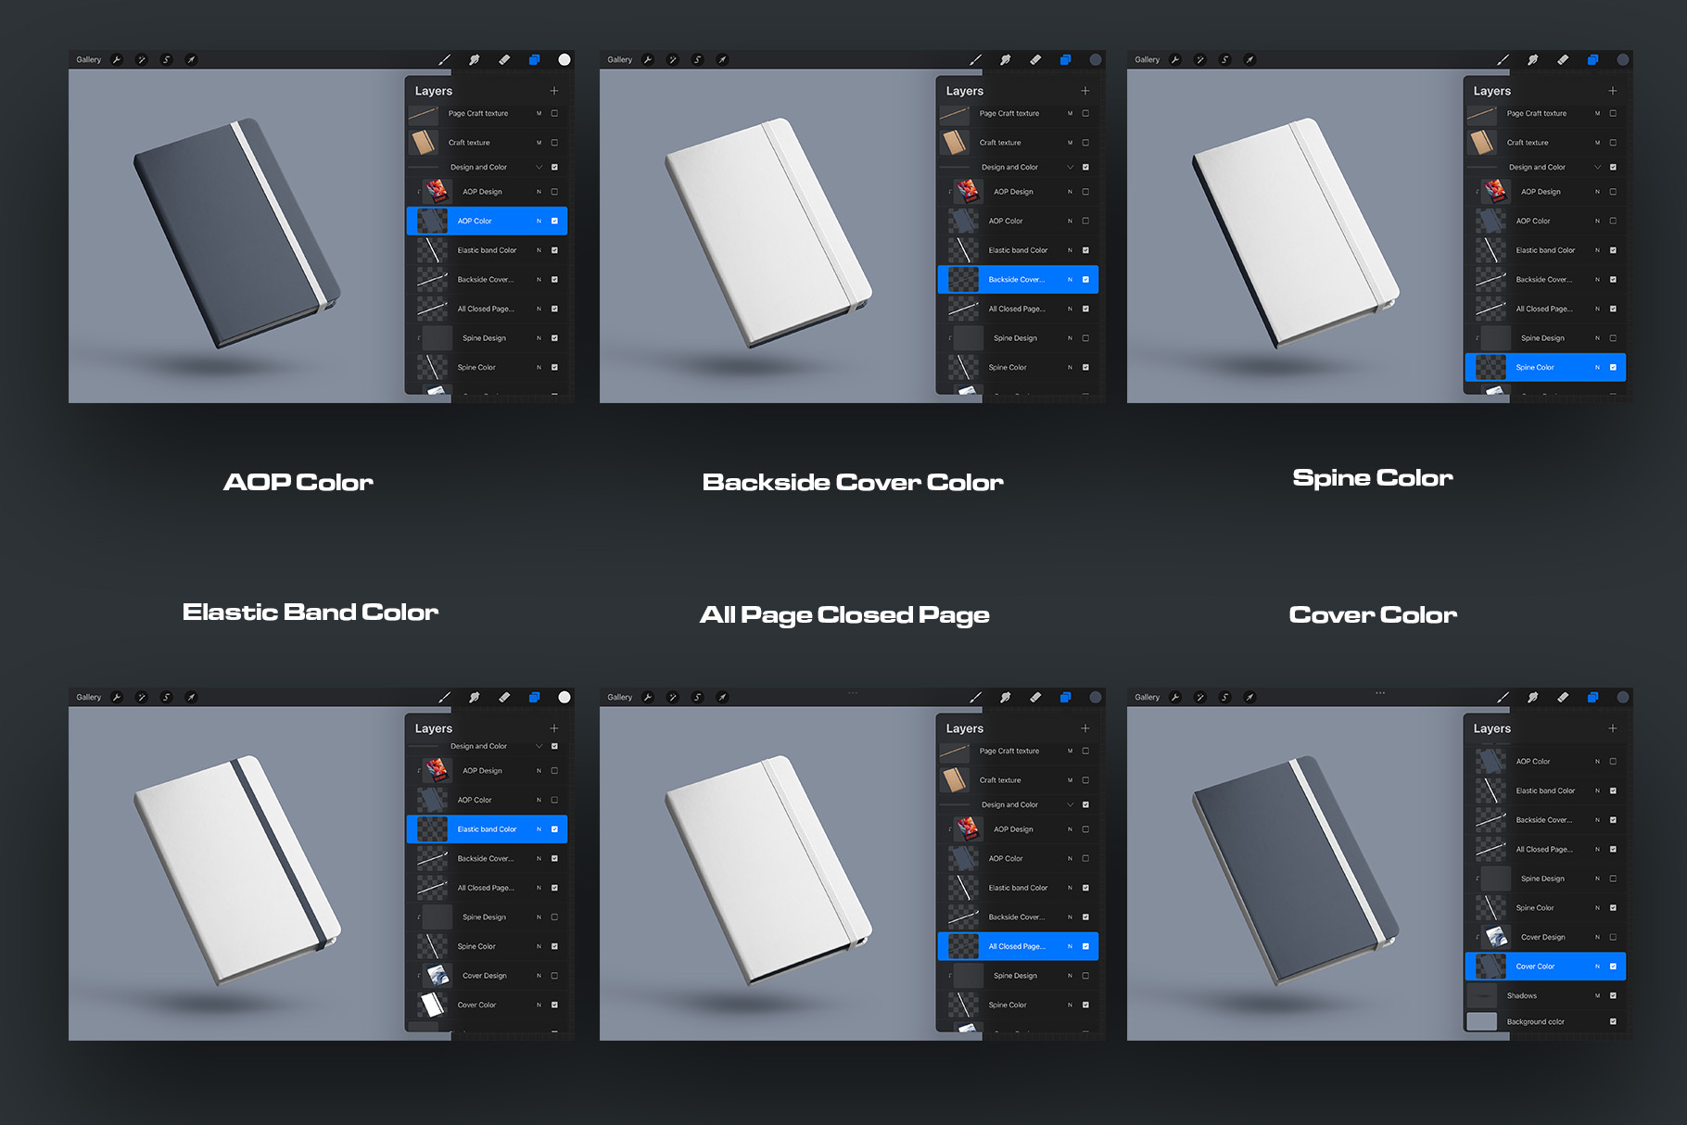Select Elastic band Color layer in top-left screenshot
This screenshot has width=1687, height=1125.
click(488, 250)
